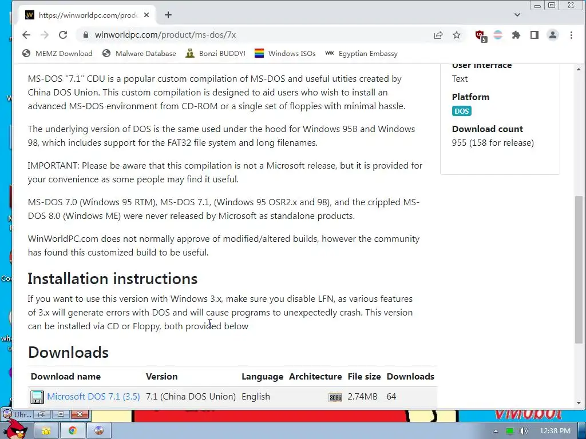
Task: Open the Bonzi BUDDY! bookmark
Action: (x=216, y=53)
